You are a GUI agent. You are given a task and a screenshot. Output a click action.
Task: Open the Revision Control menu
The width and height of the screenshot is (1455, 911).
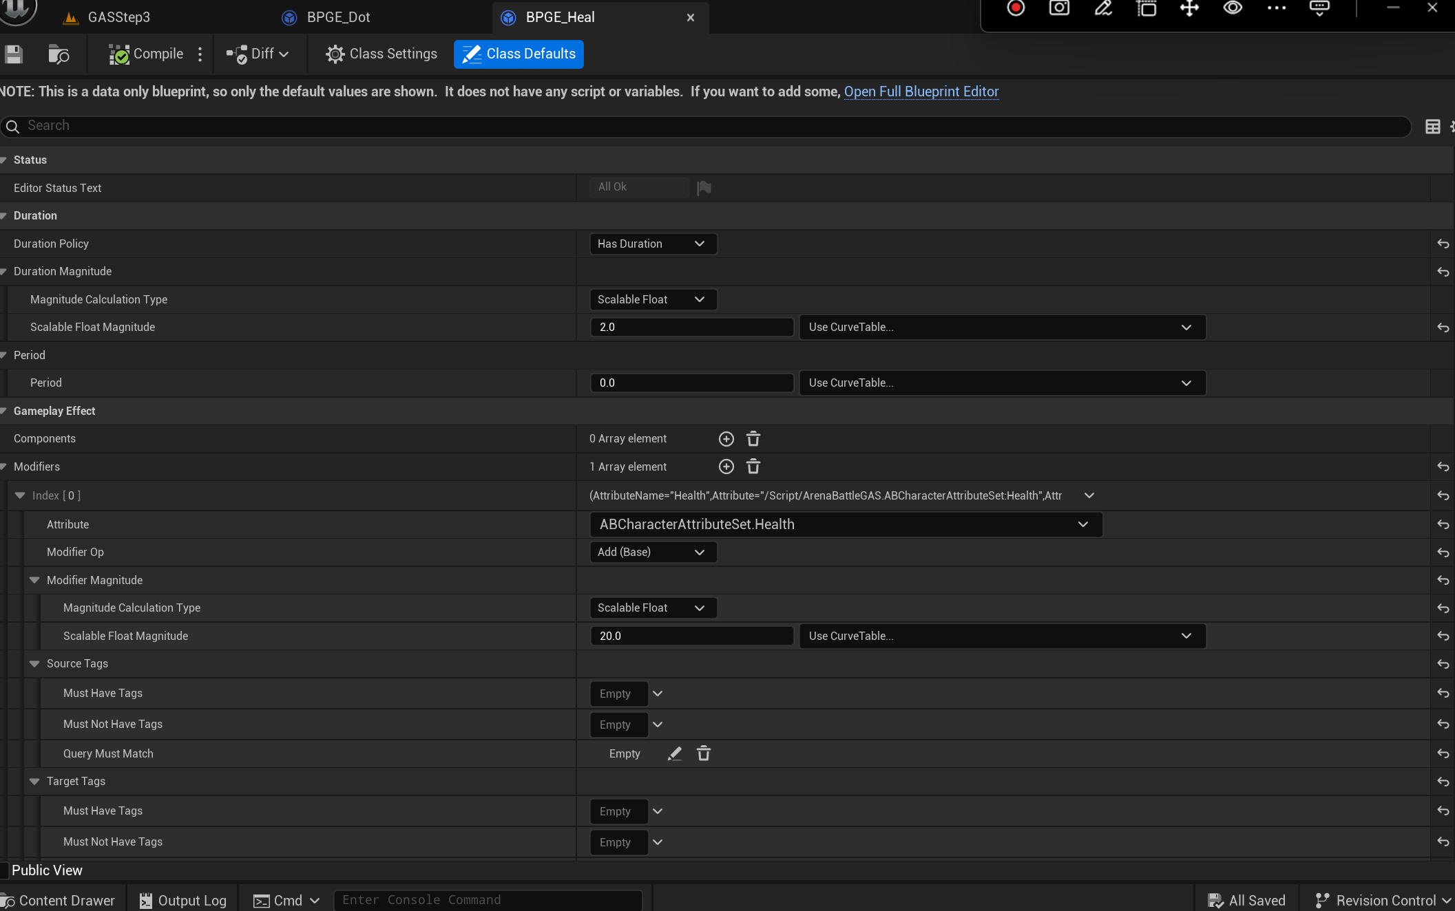[1382, 900]
